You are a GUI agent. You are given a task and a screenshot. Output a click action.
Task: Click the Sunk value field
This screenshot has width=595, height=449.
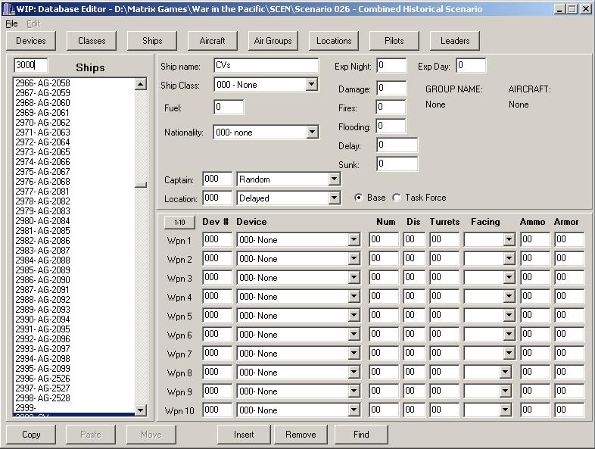click(x=397, y=164)
